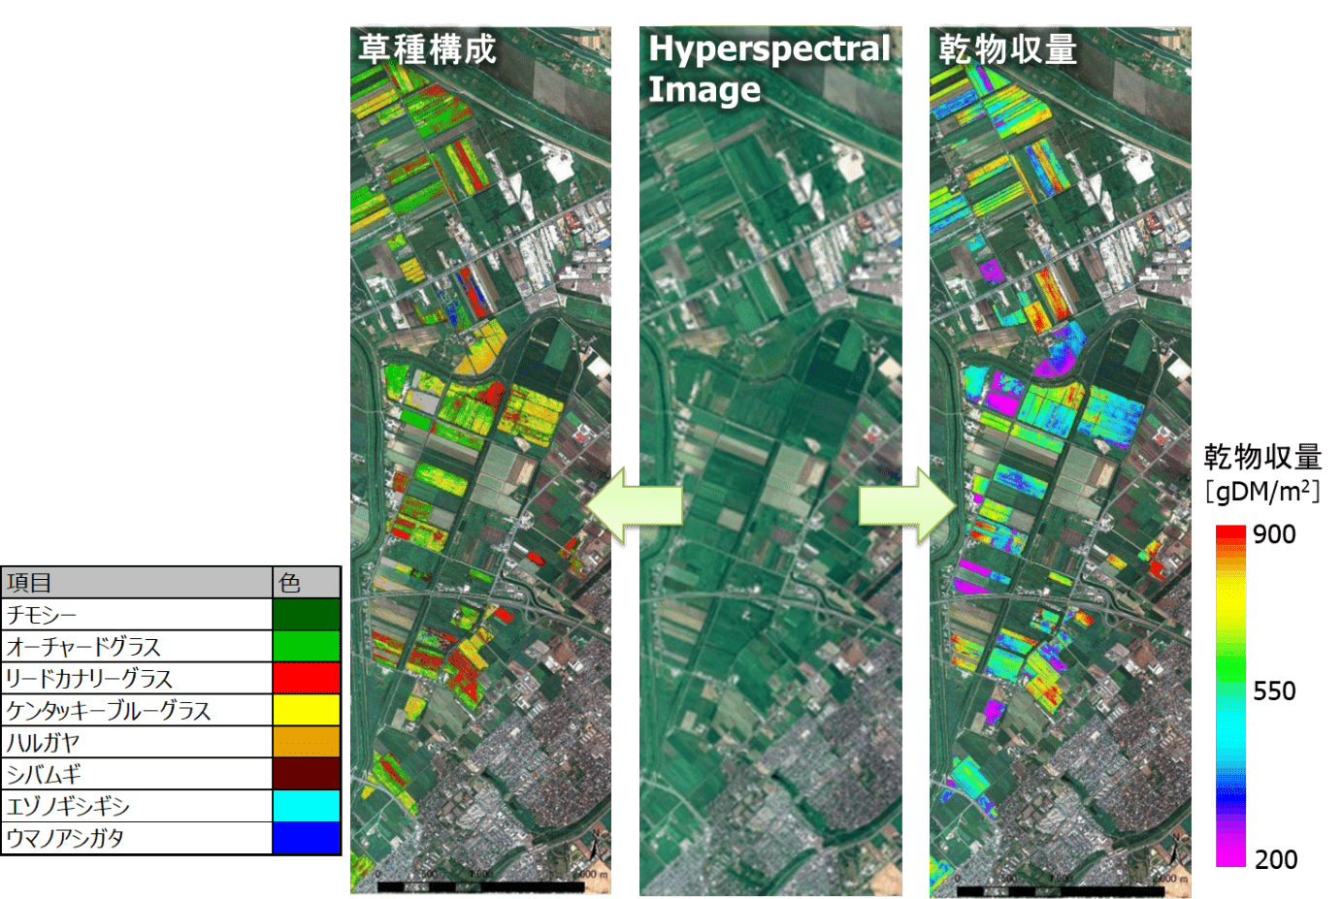Screen dimensions: 1342x899
Task: Click the left-pointing green arrow
Action: (x=635, y=505)
